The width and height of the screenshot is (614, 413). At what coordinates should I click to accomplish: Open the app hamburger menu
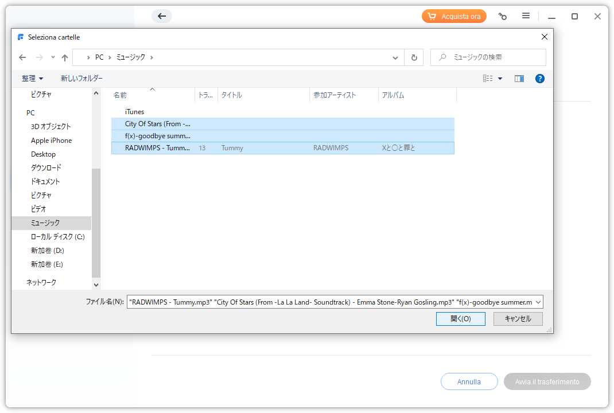click(x=526, y=16)
